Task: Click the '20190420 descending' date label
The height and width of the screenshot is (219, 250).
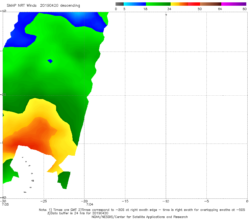Action: pos(60,5)
